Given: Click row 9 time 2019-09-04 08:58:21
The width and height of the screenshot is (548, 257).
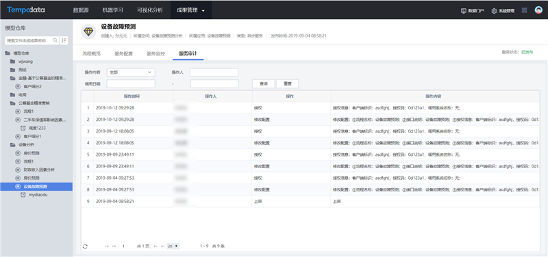Looking at the screenshot, I should point(115,201).
